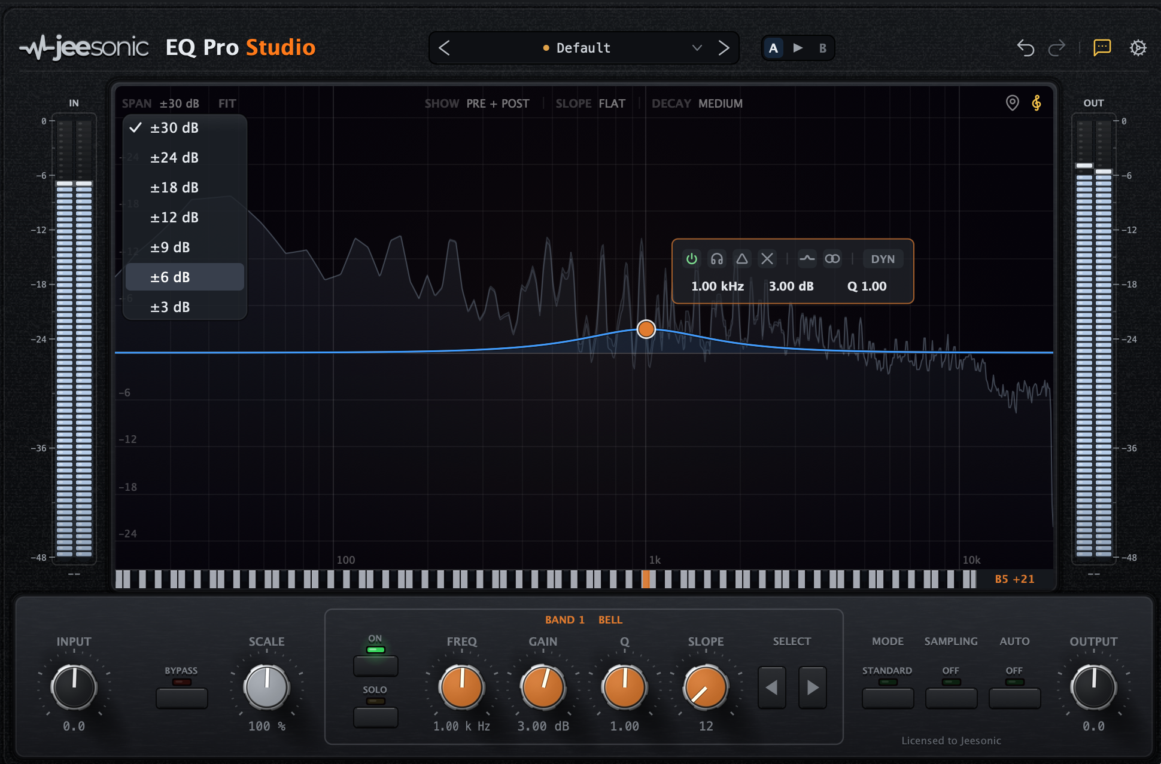This screenshot has width=1161, height=764.
Task: Delete the band with the X icon
Action: [767, 259]
